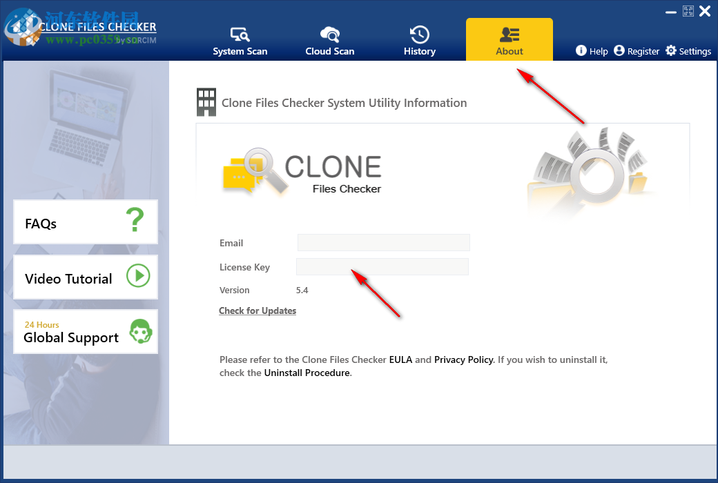
Task: Start a Cloud Scan
Action: tap(329, 39)
